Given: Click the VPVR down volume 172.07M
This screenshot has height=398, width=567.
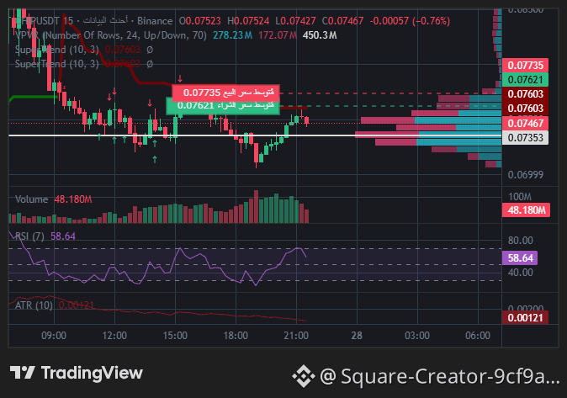Looking at the screenshot, I should (x=278, y=35).
